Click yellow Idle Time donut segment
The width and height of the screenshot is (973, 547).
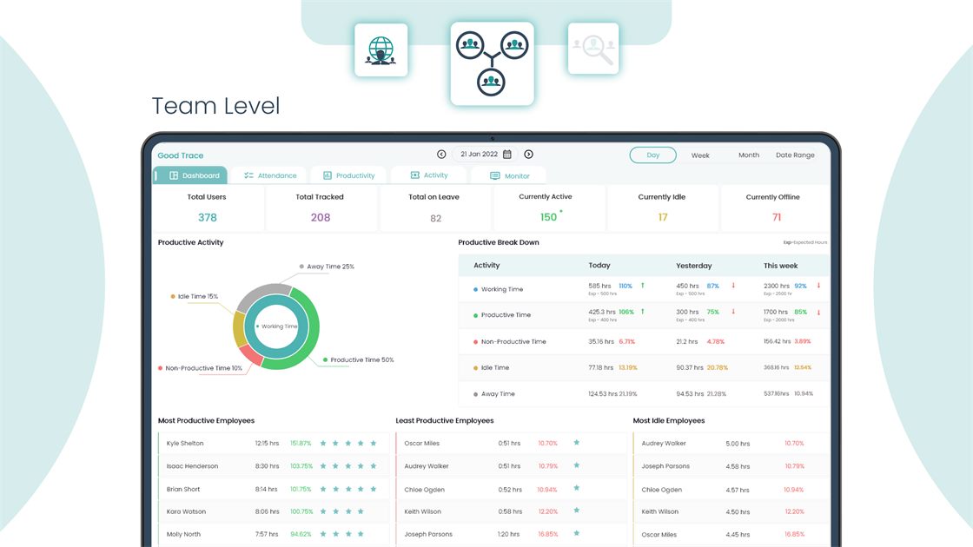point(239,330)
